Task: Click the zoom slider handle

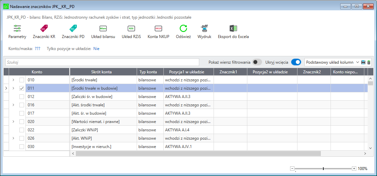Action: [324, 169]
